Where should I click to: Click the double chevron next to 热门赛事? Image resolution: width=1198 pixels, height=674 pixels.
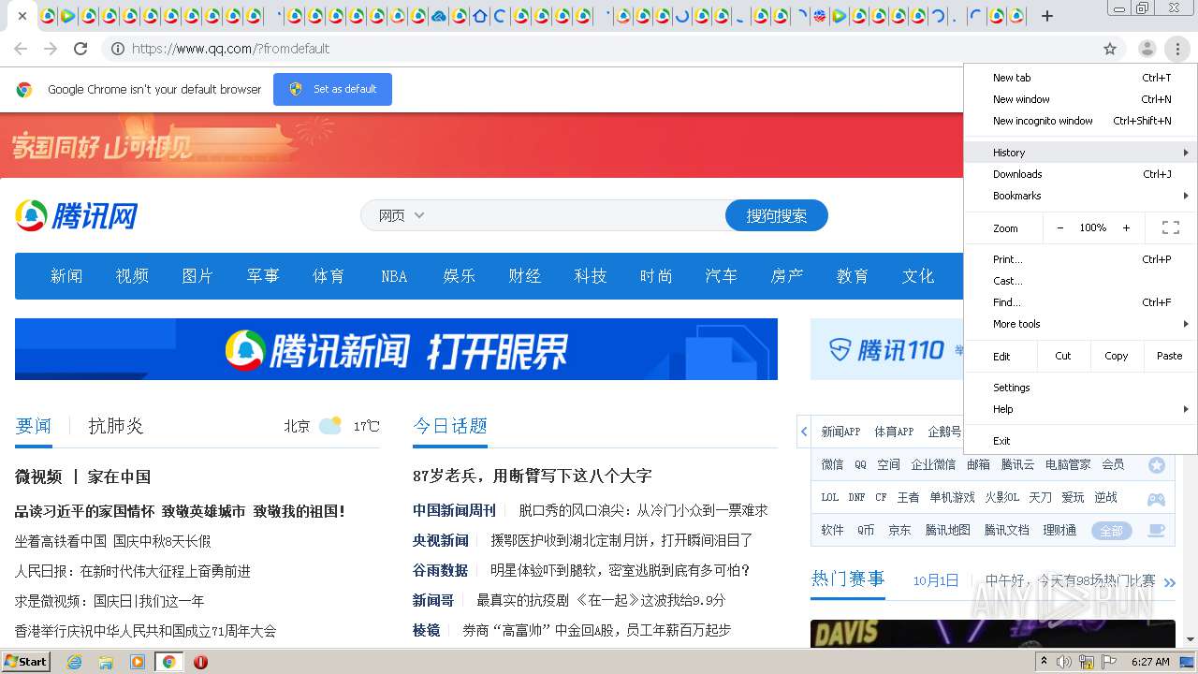point(1169,582)
